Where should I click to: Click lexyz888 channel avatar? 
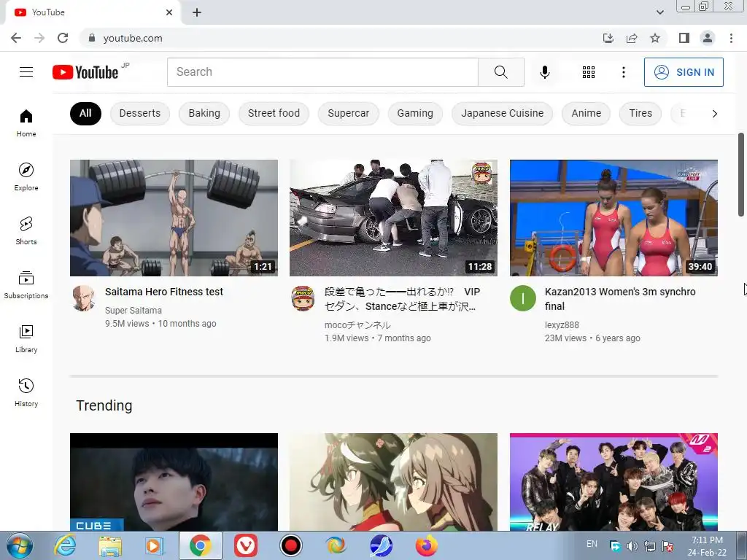pyautogui.click(x=522, y=298)
